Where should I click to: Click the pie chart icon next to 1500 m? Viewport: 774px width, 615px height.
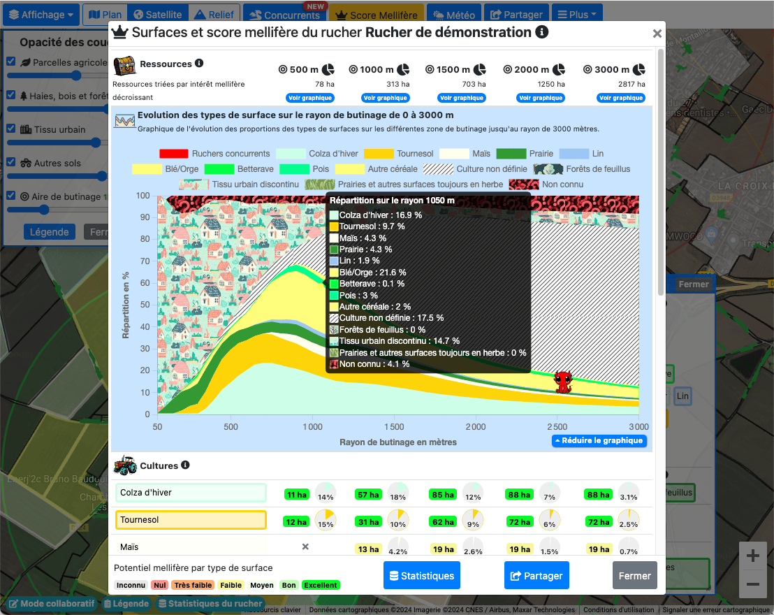click(x=480, y=69)
